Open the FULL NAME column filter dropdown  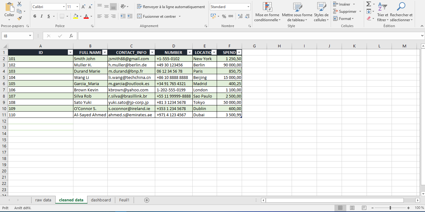click(x=105, y=52)
